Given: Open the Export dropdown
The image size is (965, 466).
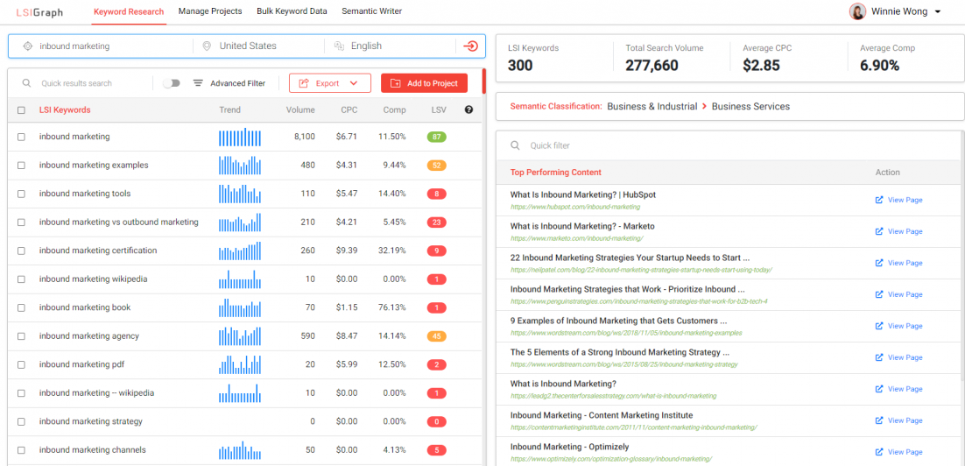Looking at the screenshot, I should tap(330, 83).
